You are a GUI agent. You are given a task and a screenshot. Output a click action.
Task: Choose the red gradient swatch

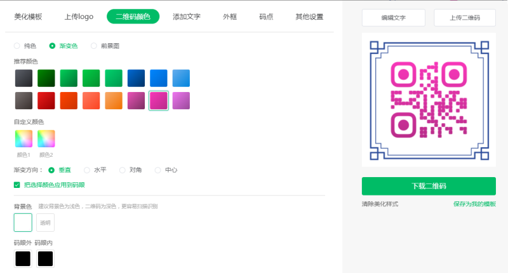pos(46,101)
